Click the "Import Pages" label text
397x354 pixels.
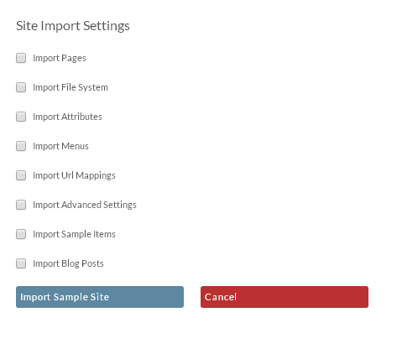60,58
